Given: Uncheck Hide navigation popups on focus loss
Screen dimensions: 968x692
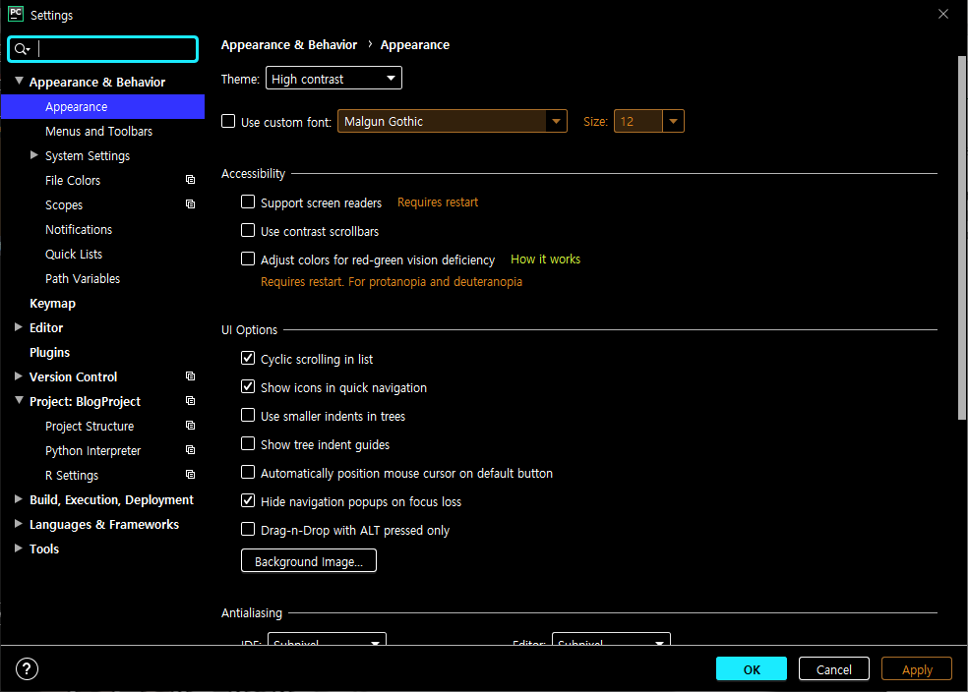Looking at the screenshot, I should click(248, 500).
